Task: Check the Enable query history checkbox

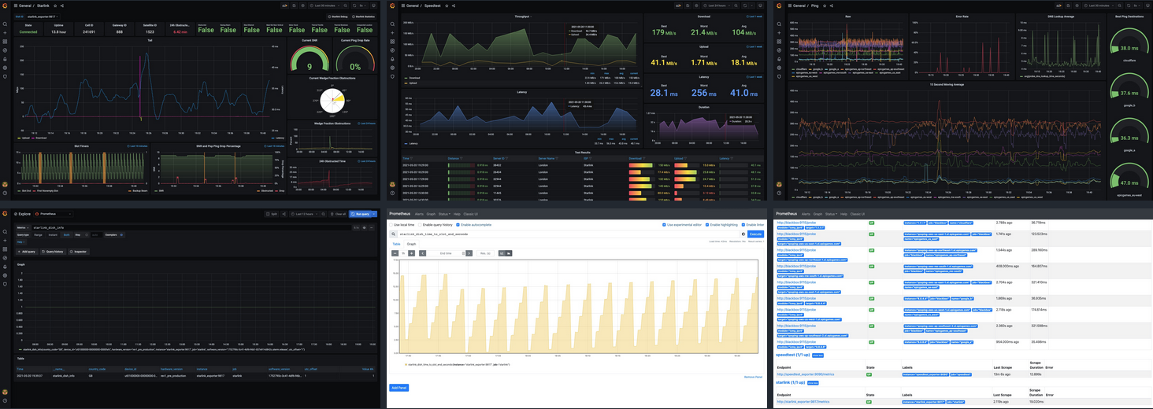Action: pos(419,225)
